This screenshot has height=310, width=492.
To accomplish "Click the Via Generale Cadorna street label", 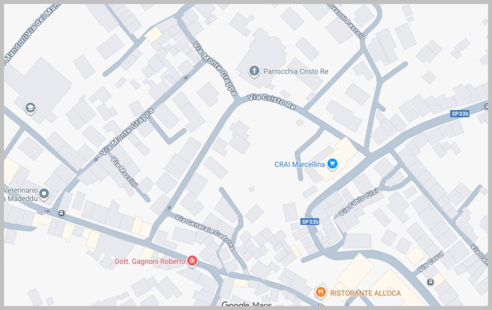I will click(205, 232).
